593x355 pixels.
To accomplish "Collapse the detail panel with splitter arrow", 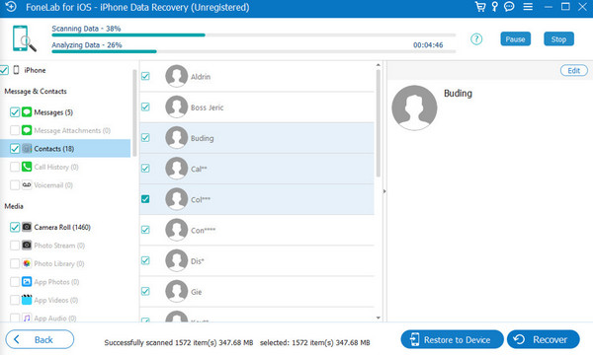I will (384, 191).
